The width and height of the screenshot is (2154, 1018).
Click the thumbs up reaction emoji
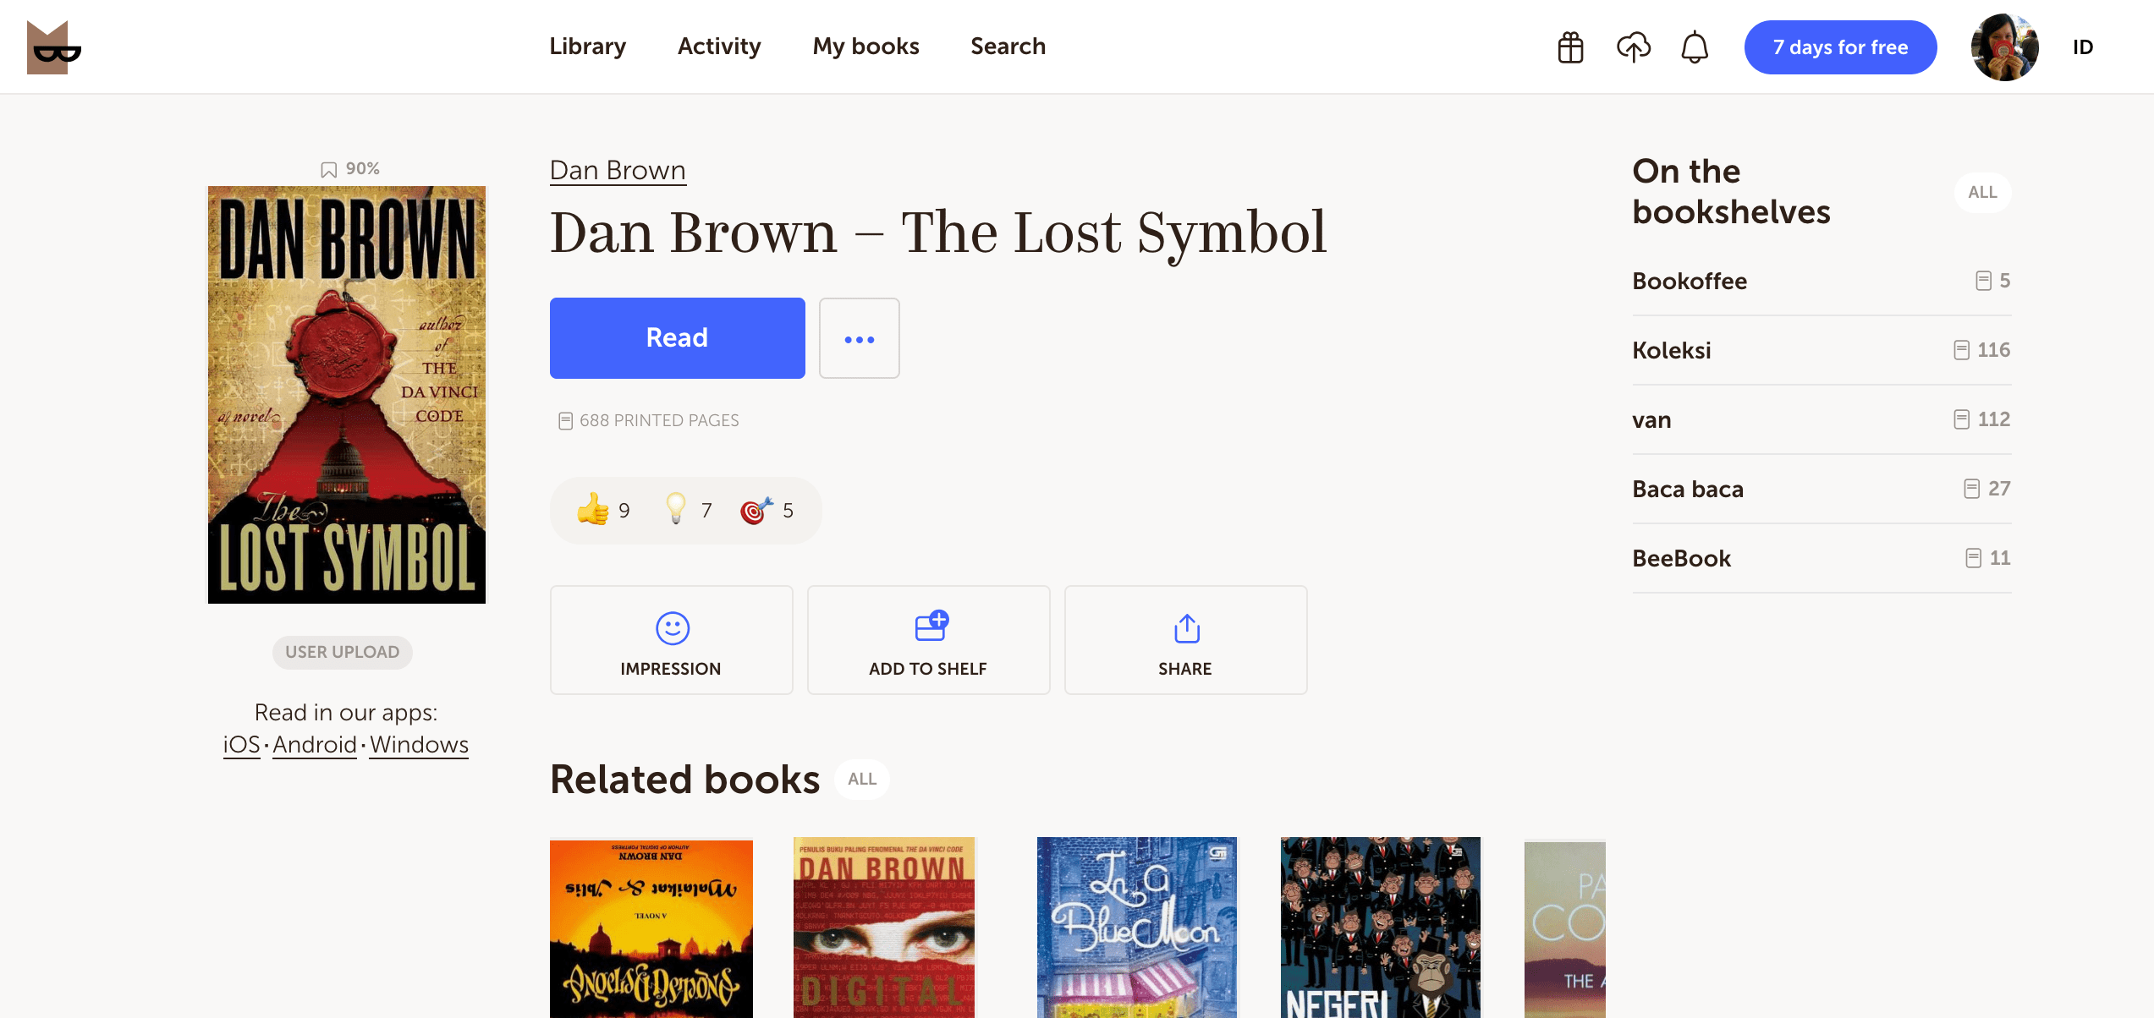(593, 510)
